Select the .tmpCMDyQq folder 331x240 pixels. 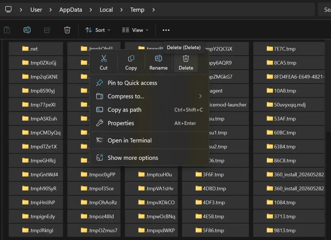tap(36, 133)
